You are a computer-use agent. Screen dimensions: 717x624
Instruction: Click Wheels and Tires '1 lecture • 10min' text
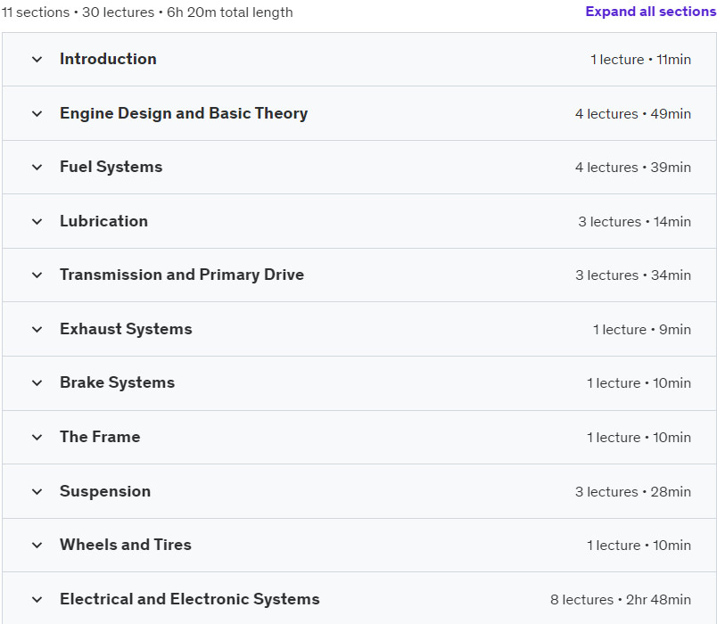click(x=639, y=546)
